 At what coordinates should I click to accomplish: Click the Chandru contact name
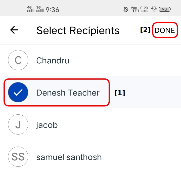coord(53,61)
